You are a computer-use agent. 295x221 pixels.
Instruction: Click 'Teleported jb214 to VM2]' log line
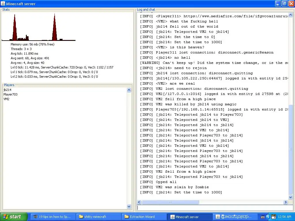(x=184, y=120)
